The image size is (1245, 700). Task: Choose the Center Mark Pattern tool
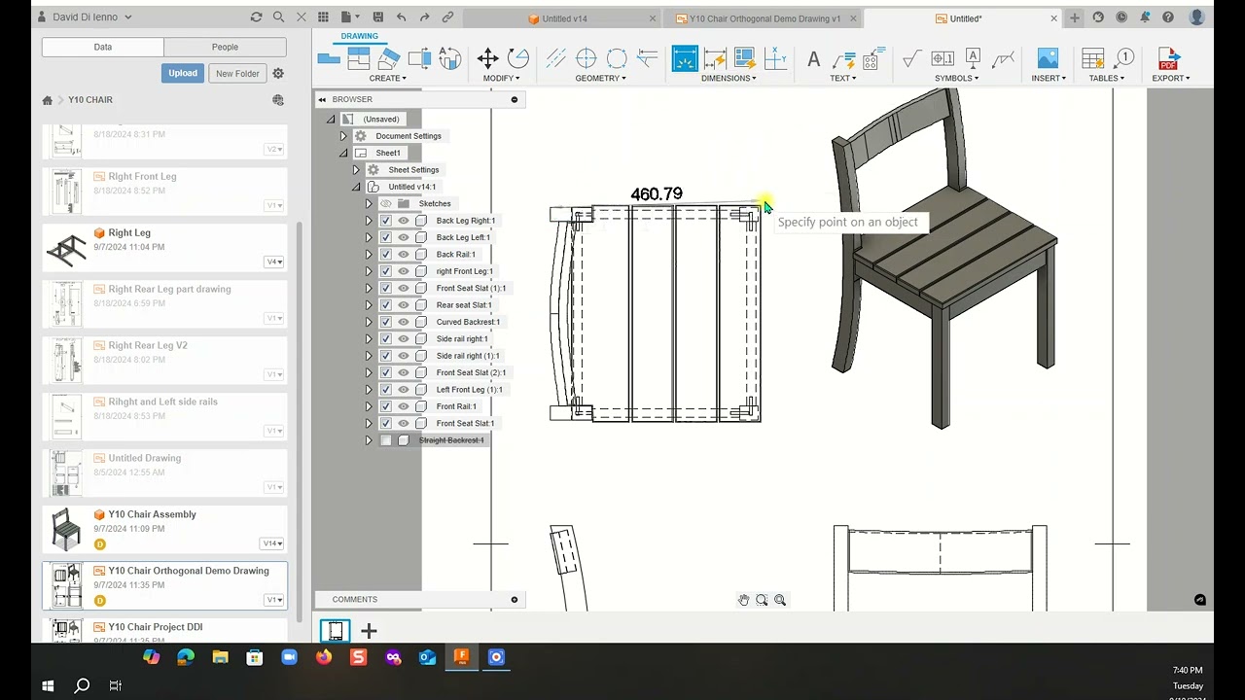[617, 58]
